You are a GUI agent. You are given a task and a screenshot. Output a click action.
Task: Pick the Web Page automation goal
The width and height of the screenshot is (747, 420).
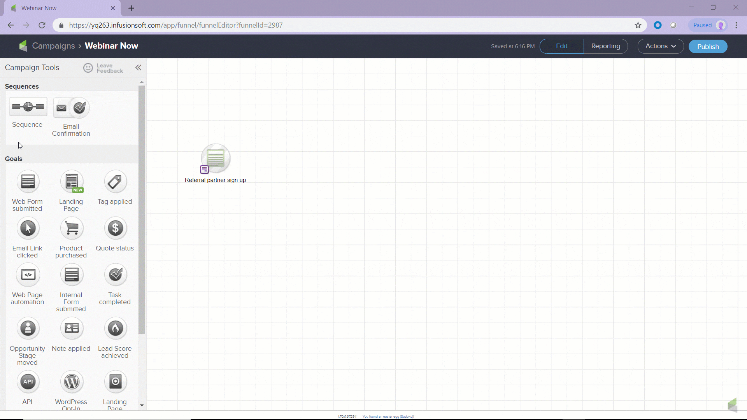pyautogui.click(x=28, y=275)
